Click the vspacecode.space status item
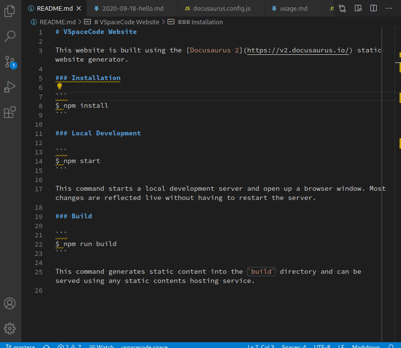This screenshot has width=401, height=348. click(x=145, y=346)
